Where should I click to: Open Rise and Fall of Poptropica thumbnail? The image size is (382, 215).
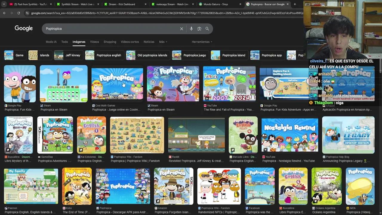(x=229, y=84)
